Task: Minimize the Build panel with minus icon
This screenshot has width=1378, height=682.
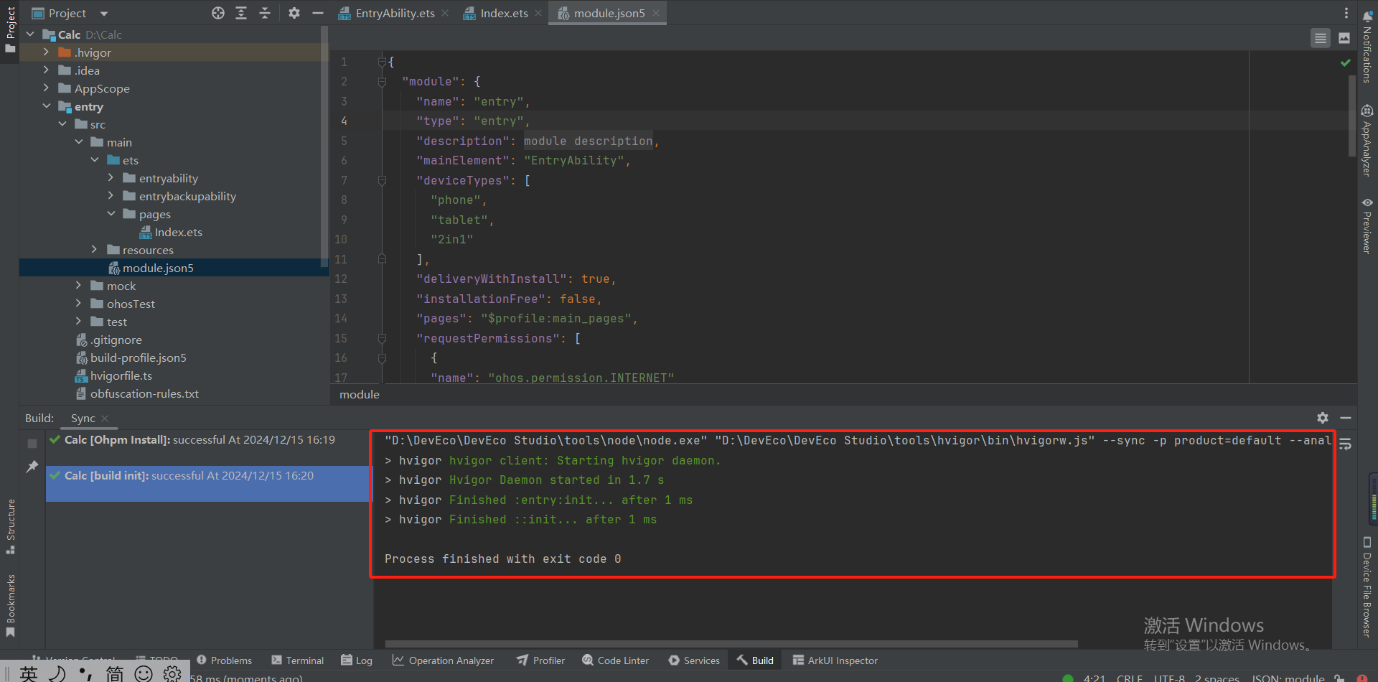Action: click(x=1346, y=418)
